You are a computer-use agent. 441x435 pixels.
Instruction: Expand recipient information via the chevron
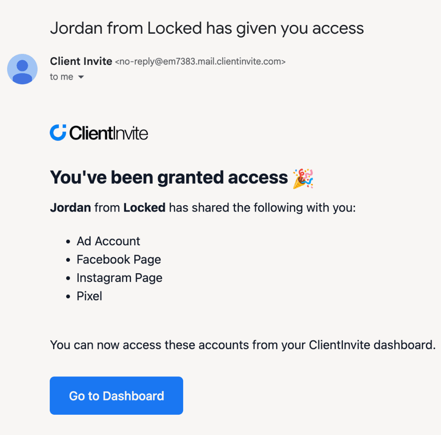pos(81,77)
